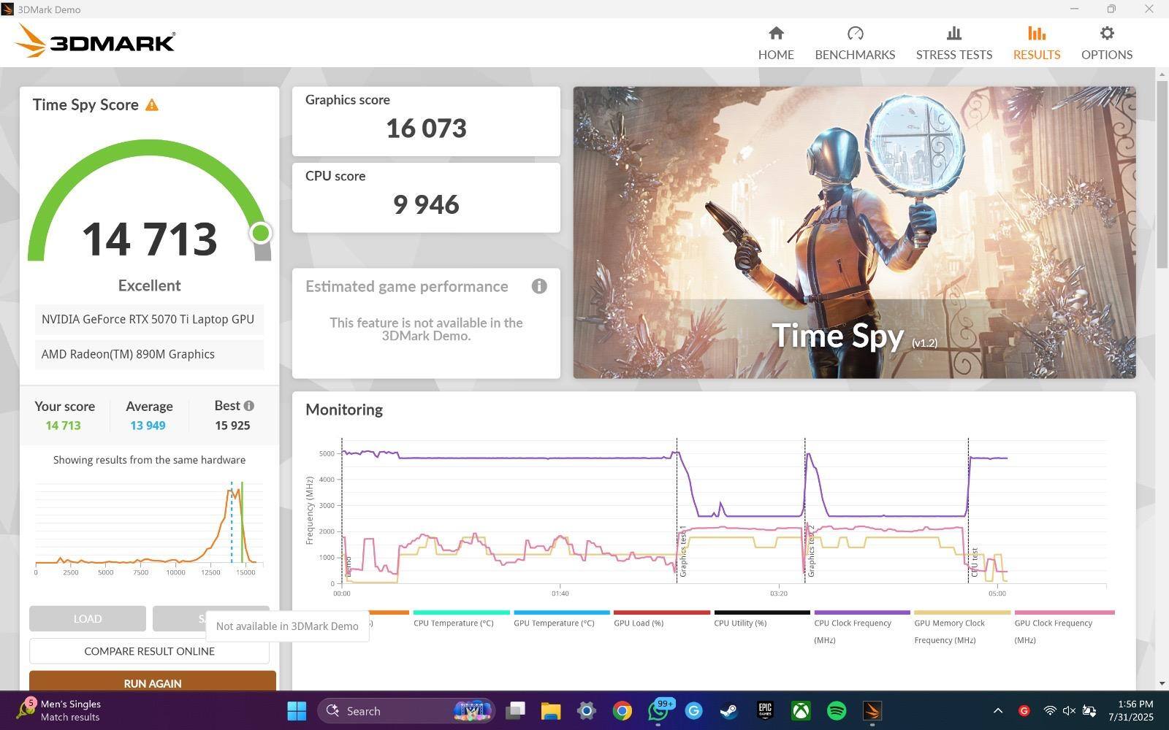Open Spotify from the taskbar
This screenshot has width=1169, height=730.
tap(837, 710)
